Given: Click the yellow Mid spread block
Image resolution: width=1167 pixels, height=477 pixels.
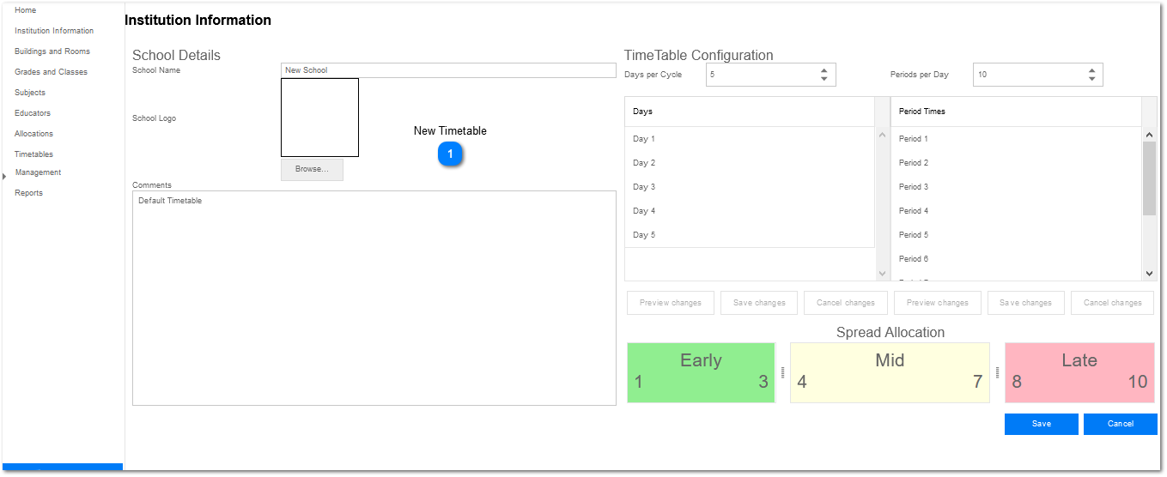Looking at the screenshot, I should click(x=890, y=372).
